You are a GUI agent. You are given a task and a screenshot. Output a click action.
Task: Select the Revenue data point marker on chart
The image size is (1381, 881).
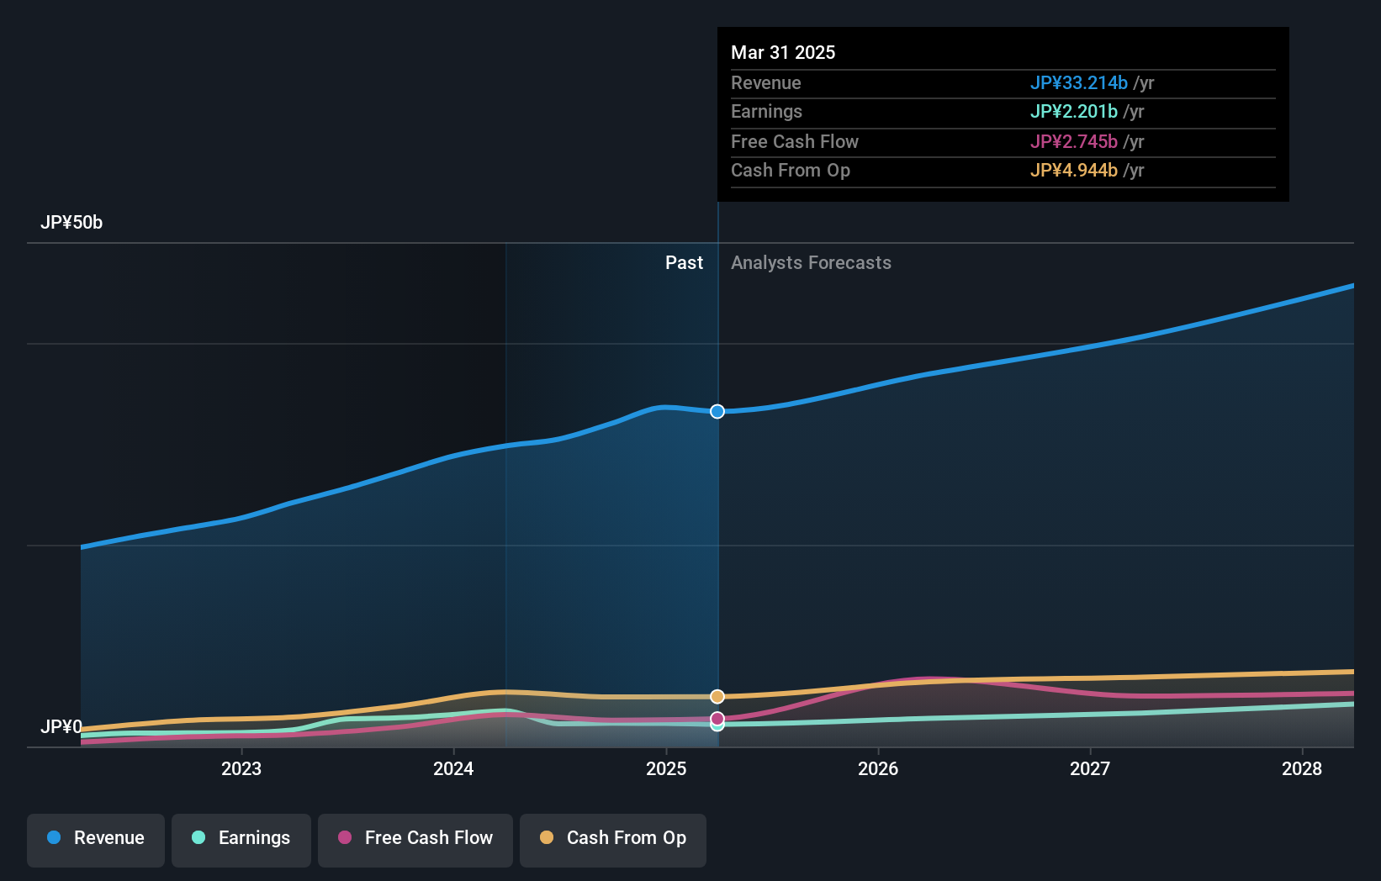click(x=717, y=412)
